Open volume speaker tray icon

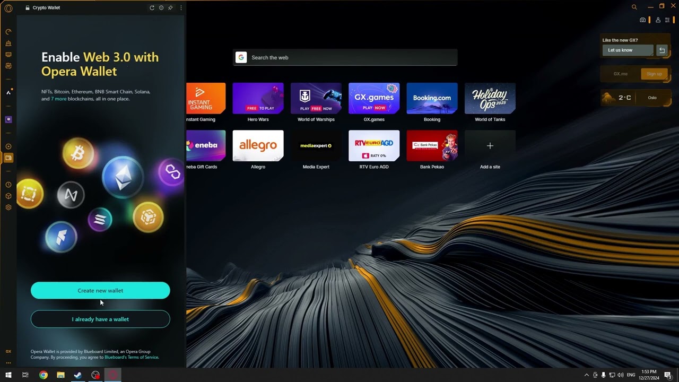click(620, 375)
